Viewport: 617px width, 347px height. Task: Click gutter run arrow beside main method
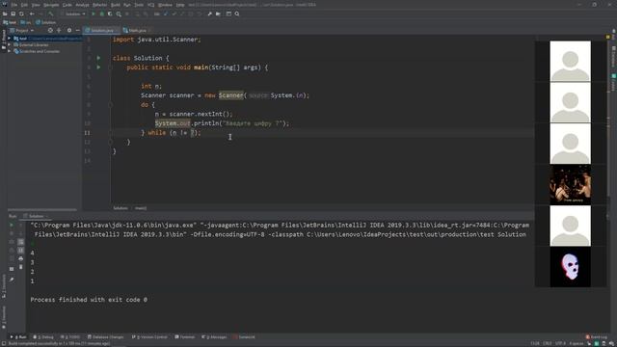tap(98, 67)
